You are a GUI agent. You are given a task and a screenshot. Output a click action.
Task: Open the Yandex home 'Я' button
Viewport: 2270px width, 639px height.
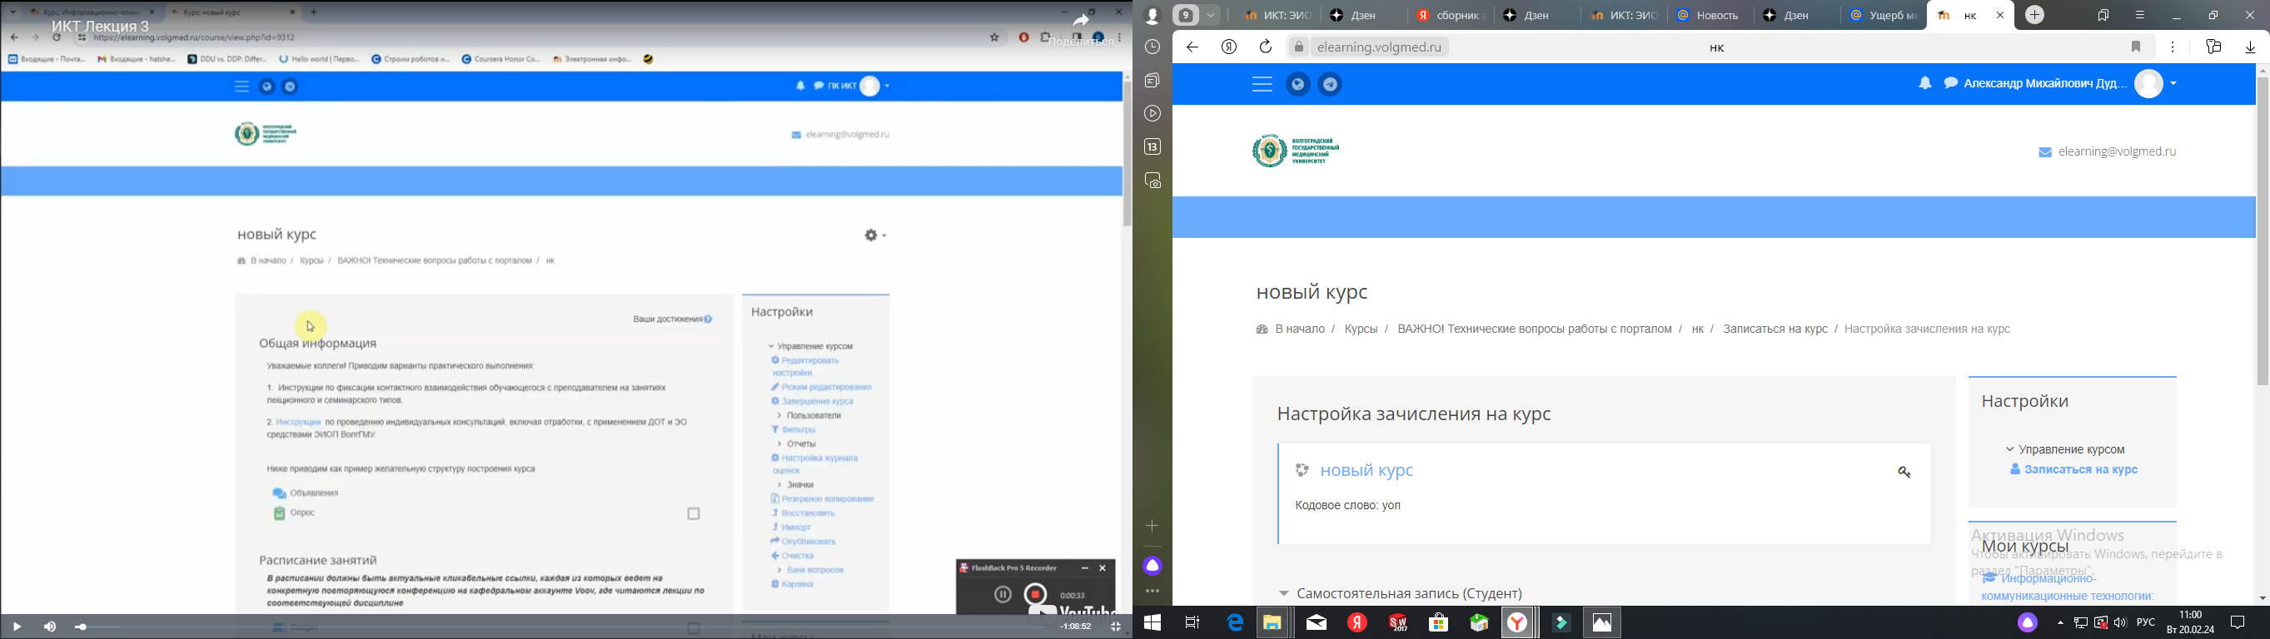pos(1229,47)
